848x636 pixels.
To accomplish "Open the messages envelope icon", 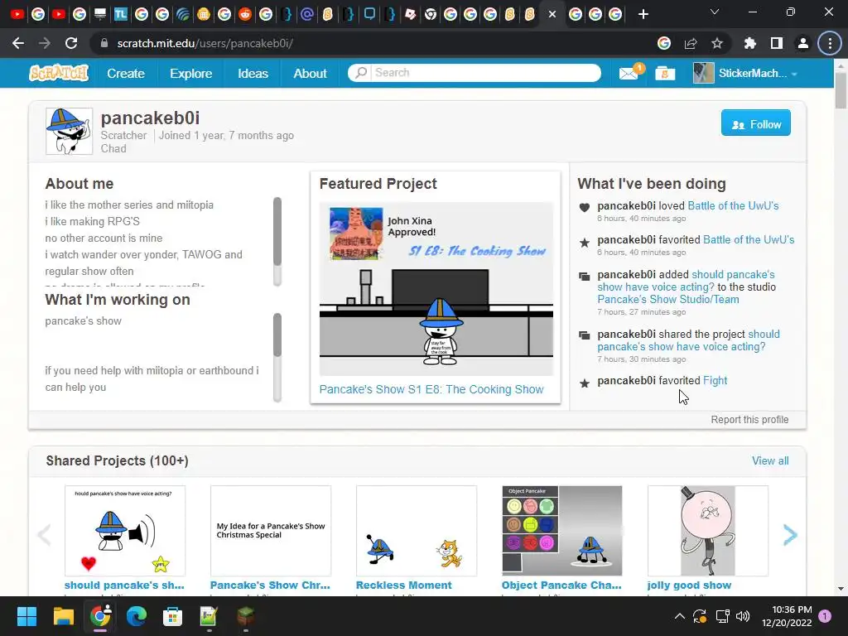I will [629, 73].
